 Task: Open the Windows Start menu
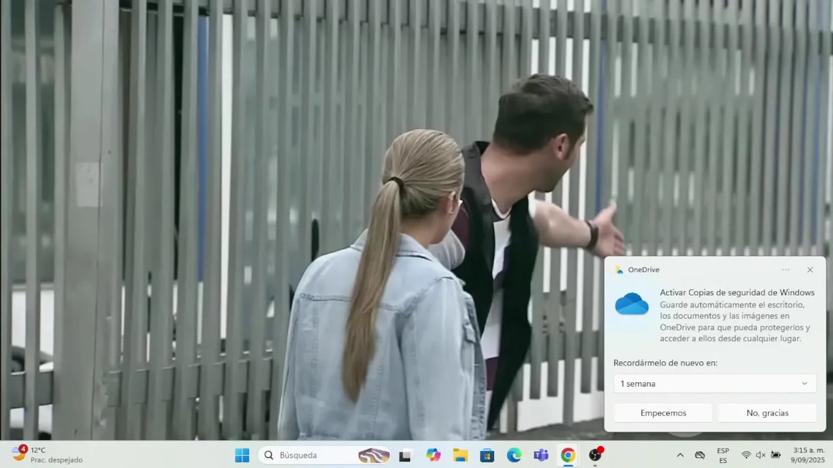click(x=242, y=455)
